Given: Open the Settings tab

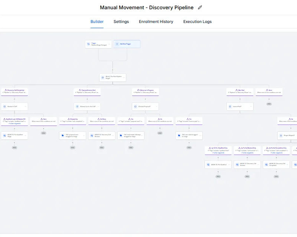Looking at the screenshot, I should 121,21.
